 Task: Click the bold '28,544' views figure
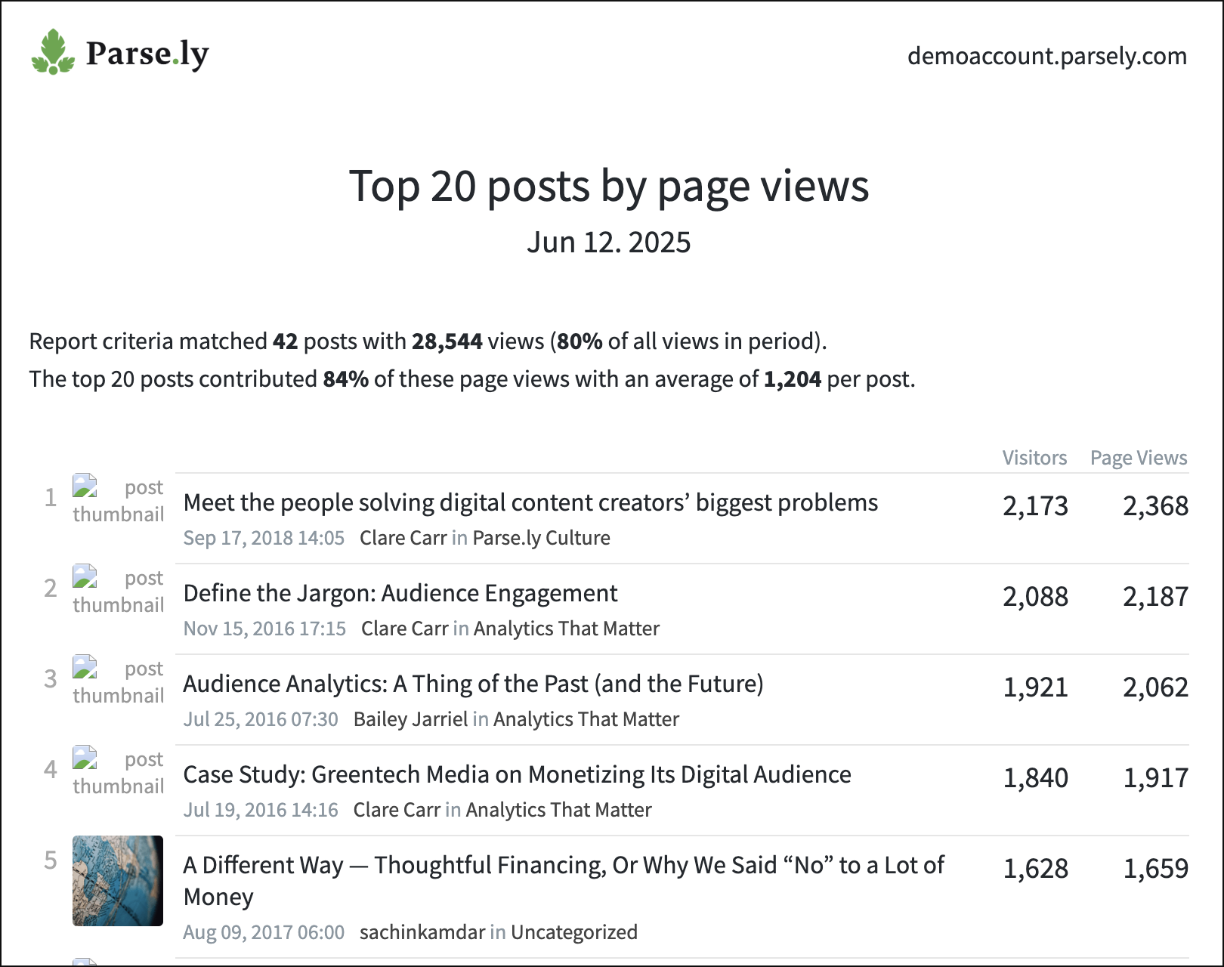pyautogui.click(x=447, y=341)
